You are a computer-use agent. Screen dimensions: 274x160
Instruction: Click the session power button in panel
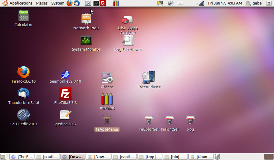click(x=269, y=3)
